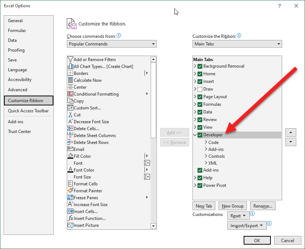
Task: Uncheck the Background Removal tab checkbox
Action: coord(200,66)
